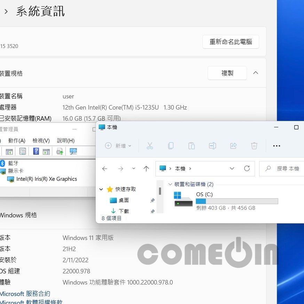Image resolution: width=304 pixels, height=304 pixels.
Task: Go forward with the right arrow in File Explorer
Action: 121,169
